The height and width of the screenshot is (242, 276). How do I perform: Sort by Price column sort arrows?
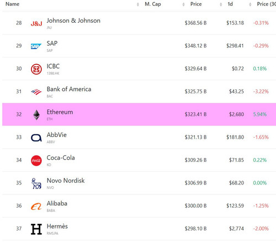pyautogui.click(x=183, y=4)
